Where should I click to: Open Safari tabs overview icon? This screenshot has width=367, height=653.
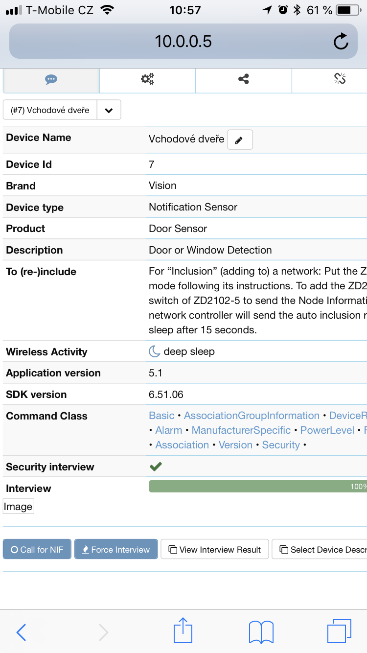339,631
